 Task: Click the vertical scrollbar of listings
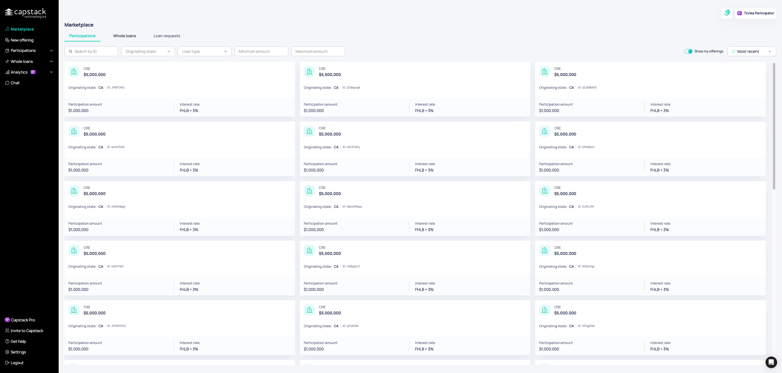click(774, 126)
